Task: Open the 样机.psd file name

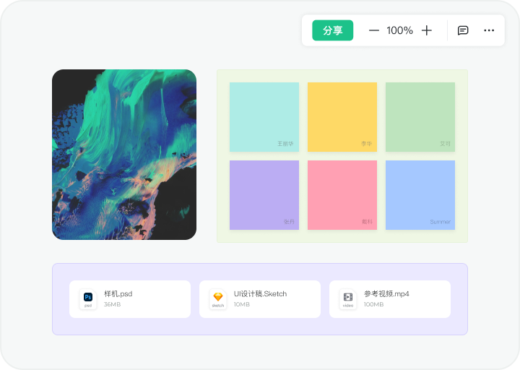Action: (118, 294)
